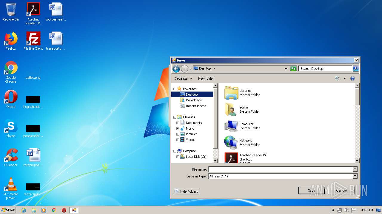
Task: Expand the Local Disk (C:) node
Action: (x=178, y=157)
